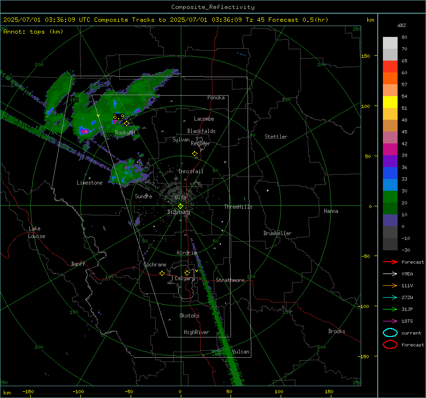Image resolution: width=426 pixels, height=398 pixels.
Task: Click the RedDeer city label
Action: 201,143
